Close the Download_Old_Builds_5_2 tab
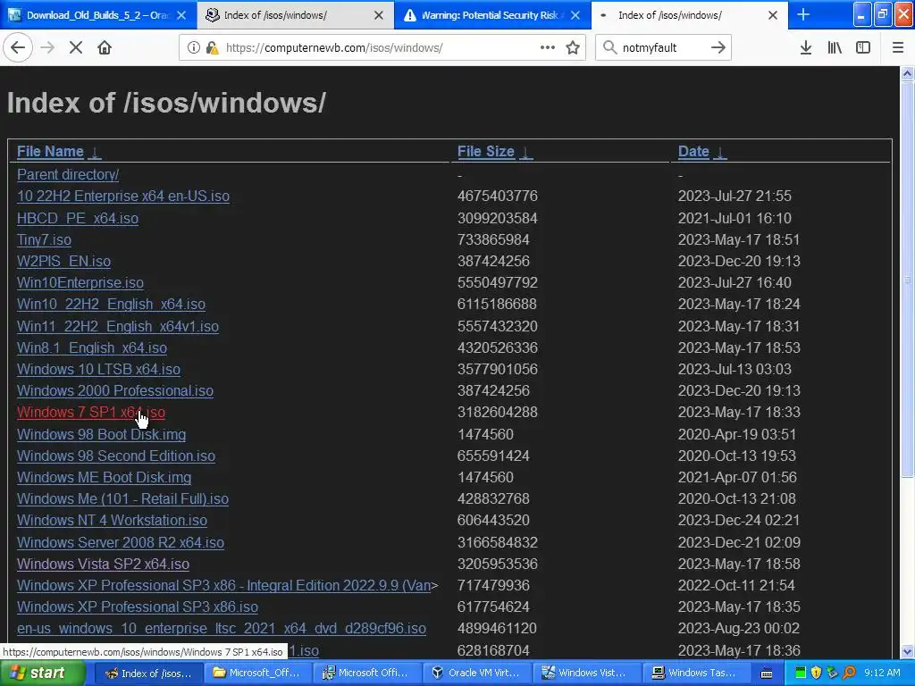Screen dimensions: 915x686 pos(181,15)
